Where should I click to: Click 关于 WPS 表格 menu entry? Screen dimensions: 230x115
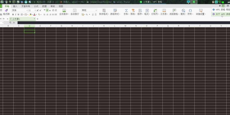tap(221, 14)
